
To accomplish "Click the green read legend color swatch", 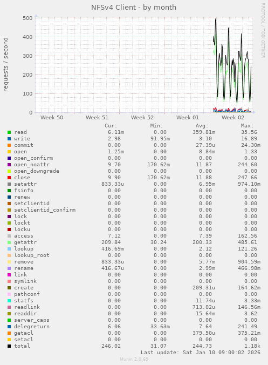I will 9,132.
